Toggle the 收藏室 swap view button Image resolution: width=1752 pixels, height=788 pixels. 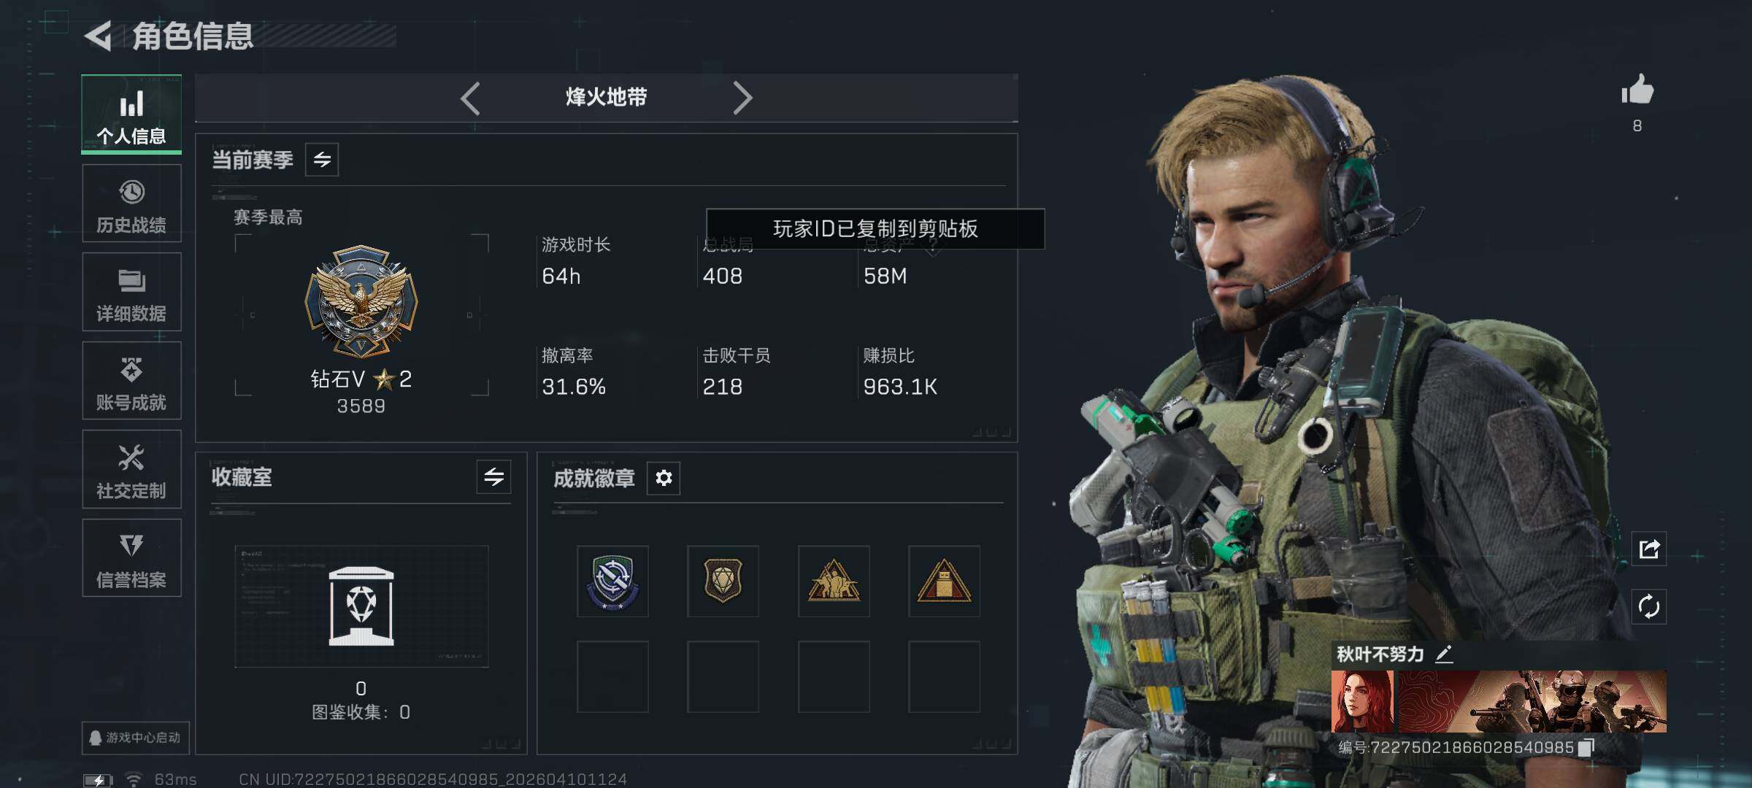(493, 477)
